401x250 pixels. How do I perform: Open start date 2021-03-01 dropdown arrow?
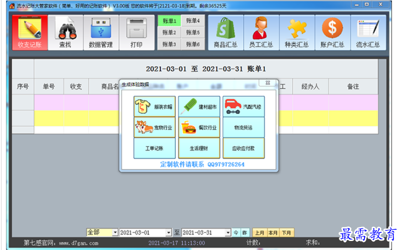(x=168, y=232)
